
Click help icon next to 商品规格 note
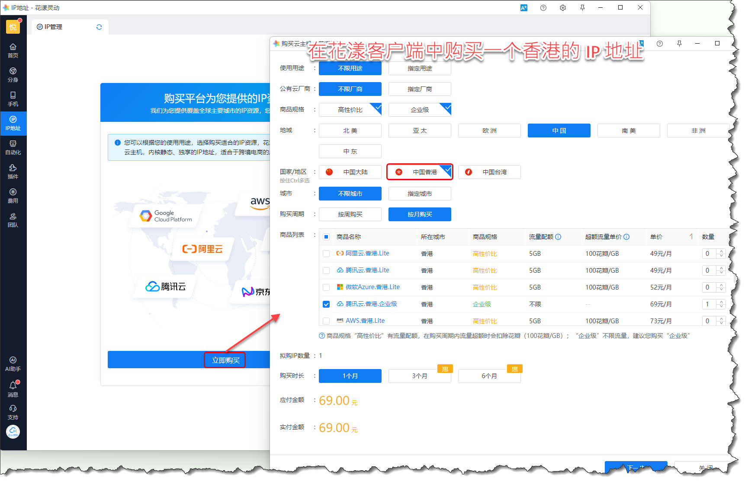click(322, 336)
